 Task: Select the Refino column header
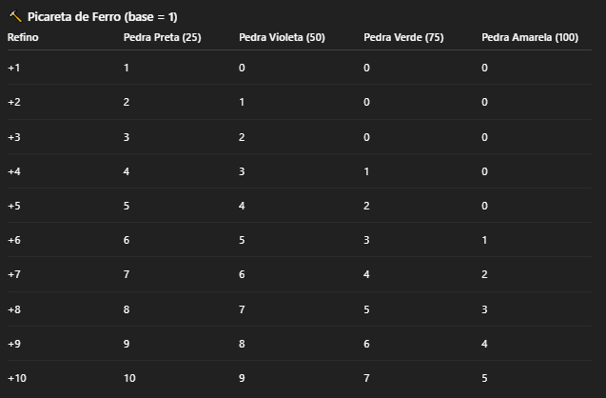tap(23, 37)
